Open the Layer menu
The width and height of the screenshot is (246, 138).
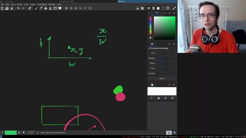33,4
